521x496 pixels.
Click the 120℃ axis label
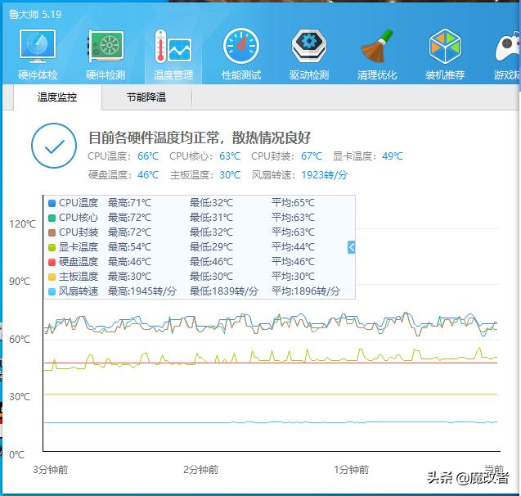[x=22, y=224]
